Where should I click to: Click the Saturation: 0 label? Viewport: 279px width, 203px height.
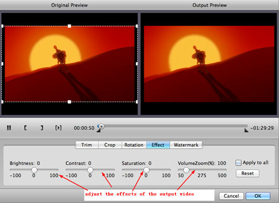point(137,163)
